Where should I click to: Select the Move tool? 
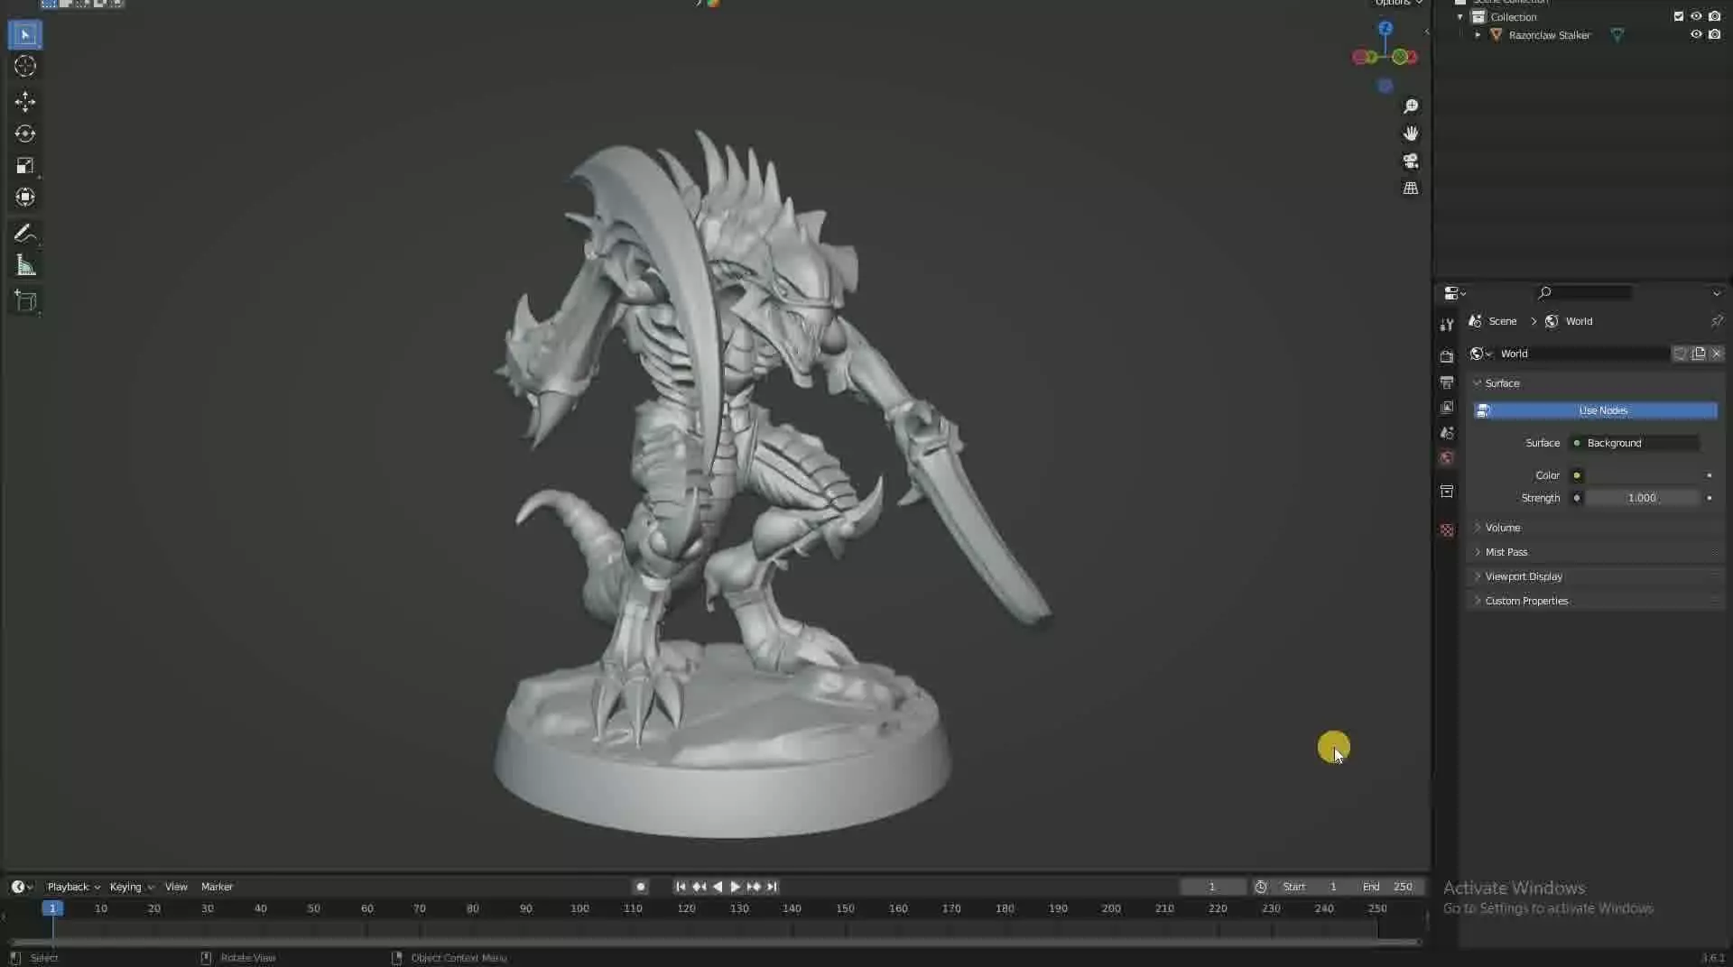click(25, 101)
